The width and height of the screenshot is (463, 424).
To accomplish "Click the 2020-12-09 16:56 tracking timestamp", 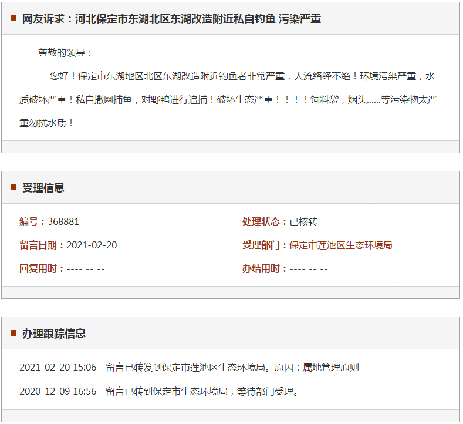I will pos(58,391).
